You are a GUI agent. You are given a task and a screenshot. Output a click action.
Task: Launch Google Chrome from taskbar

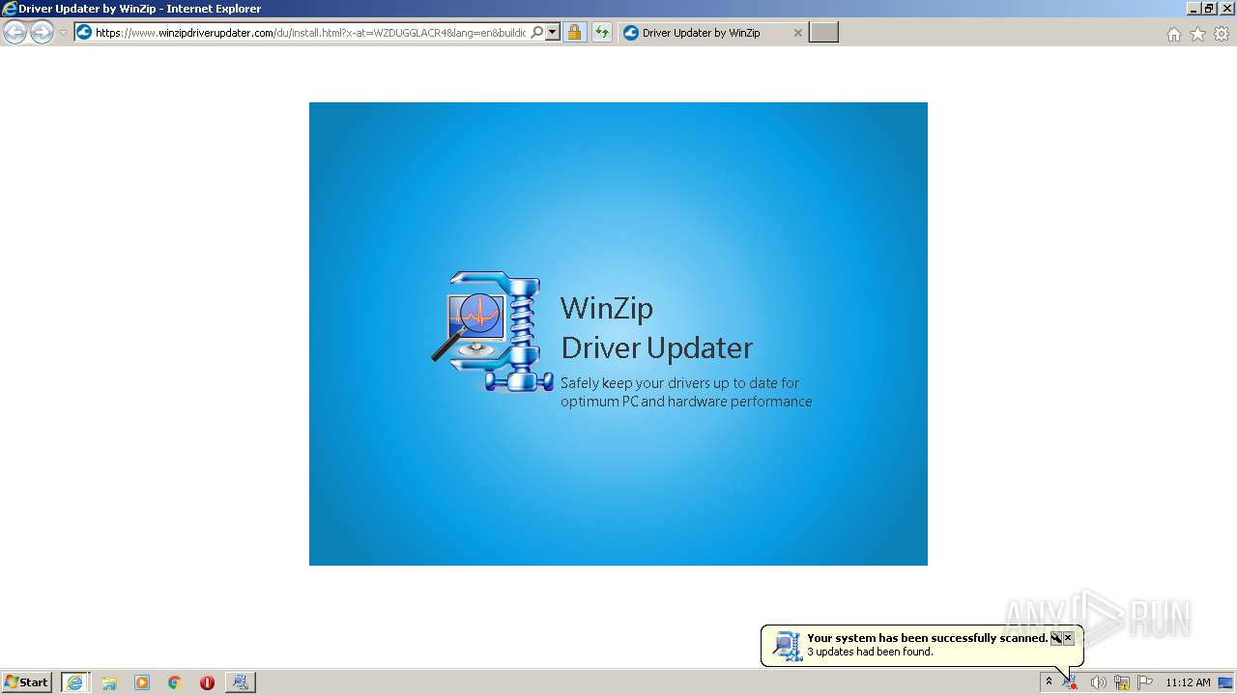[175, 682]
